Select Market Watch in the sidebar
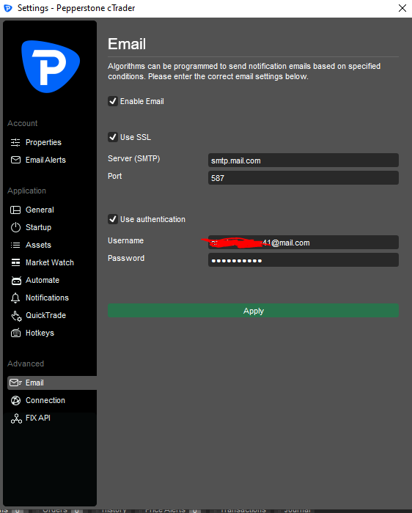This screenshot has height=513, width=412. click(x=50, y=262)
